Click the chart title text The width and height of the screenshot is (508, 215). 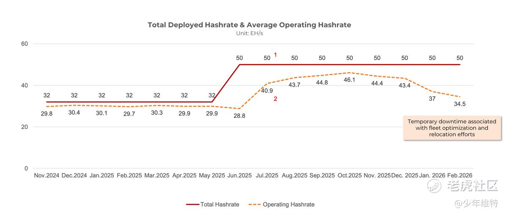point(249,25)
